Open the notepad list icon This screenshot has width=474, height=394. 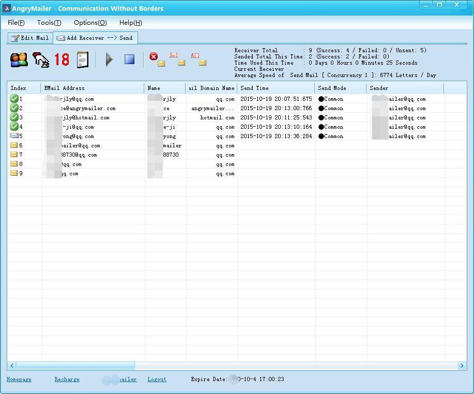[x=83, y=59]
